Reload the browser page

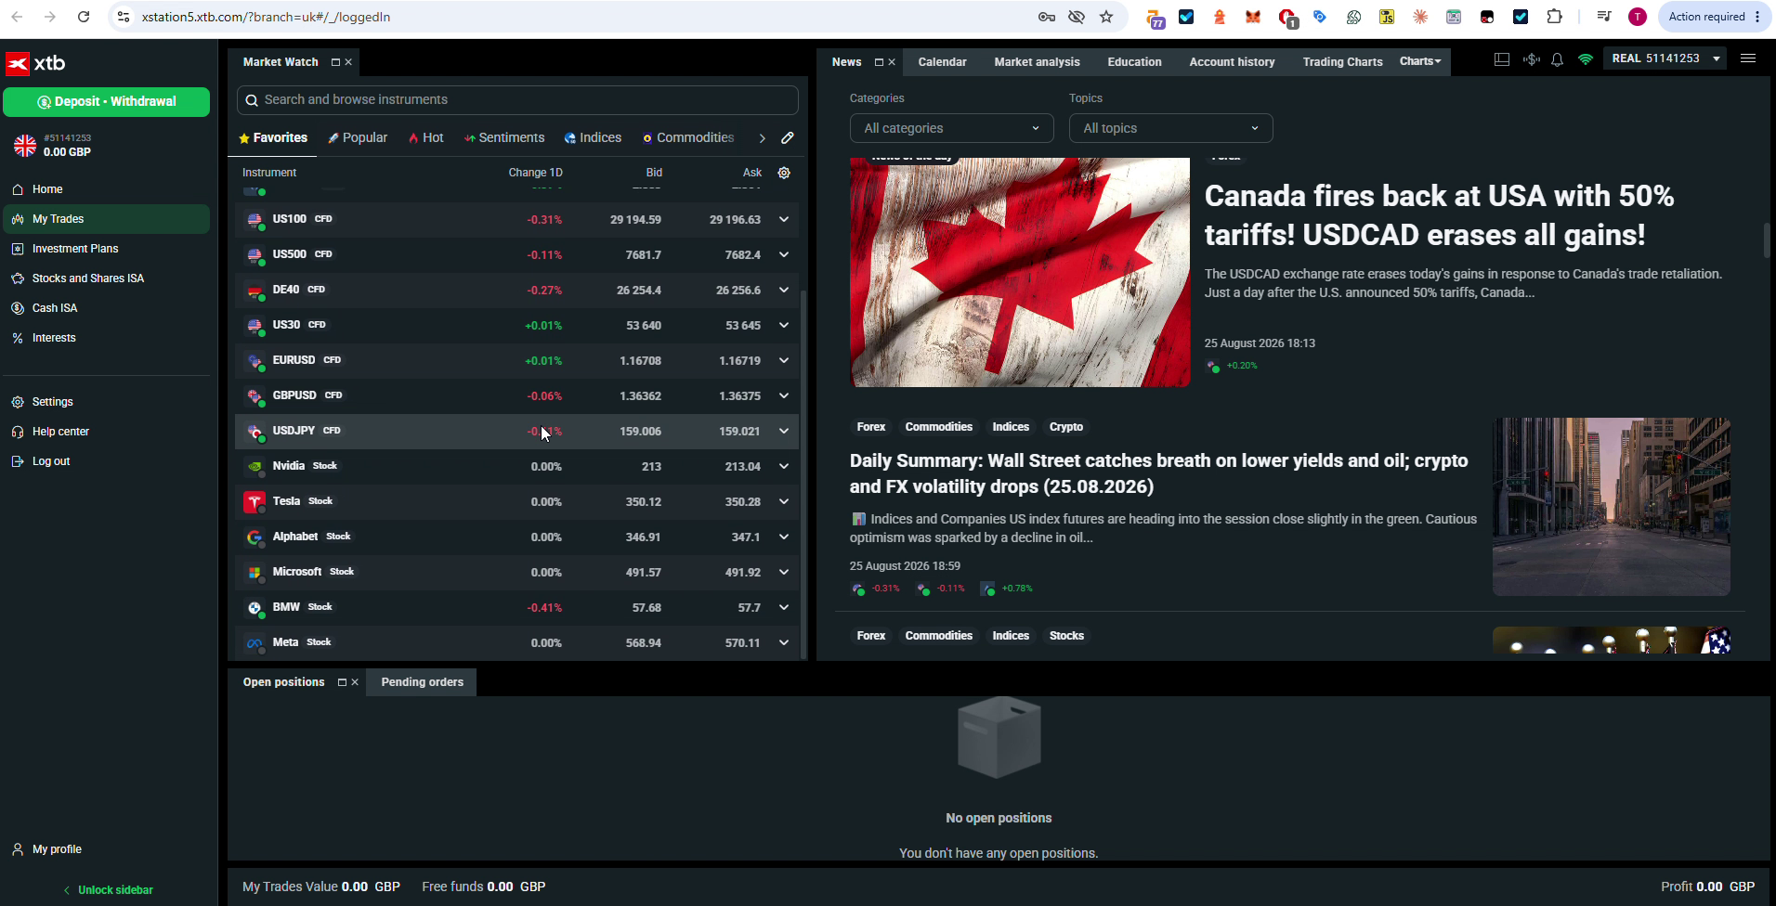coord(84,17)
